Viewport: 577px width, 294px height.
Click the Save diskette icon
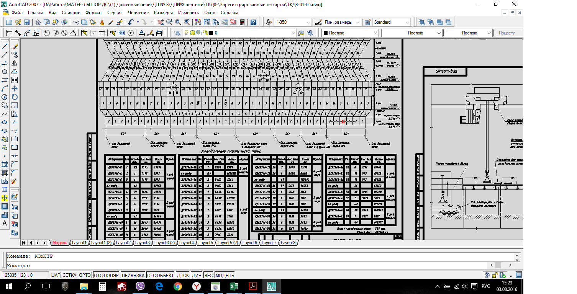27,22
